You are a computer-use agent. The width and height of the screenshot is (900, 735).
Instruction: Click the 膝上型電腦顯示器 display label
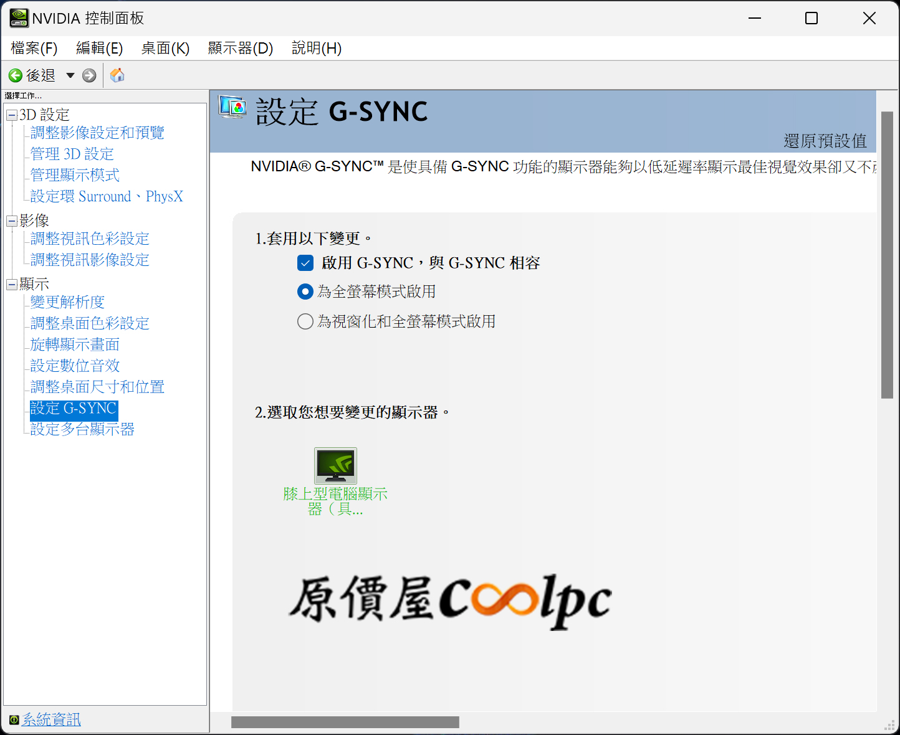tap(335, 501)
